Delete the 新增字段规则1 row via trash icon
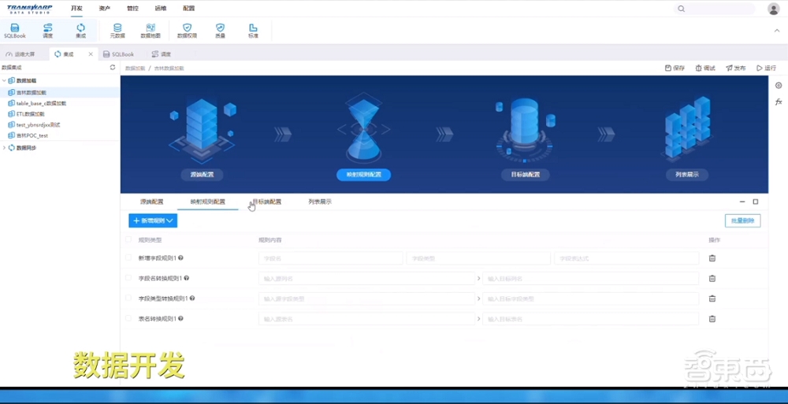 712,258
